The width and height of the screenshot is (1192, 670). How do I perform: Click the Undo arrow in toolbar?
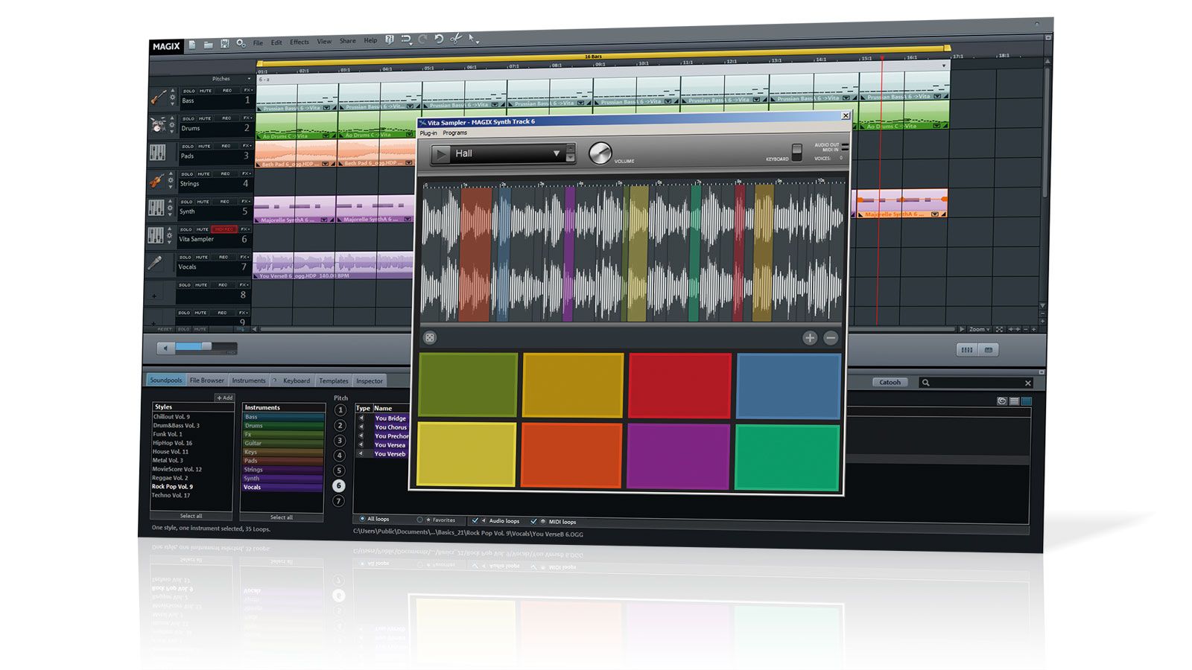pyautogui.click(x=439, y=39)
